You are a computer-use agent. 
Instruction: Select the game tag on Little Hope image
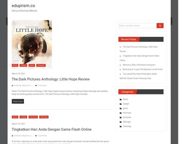tap(32, 65)
